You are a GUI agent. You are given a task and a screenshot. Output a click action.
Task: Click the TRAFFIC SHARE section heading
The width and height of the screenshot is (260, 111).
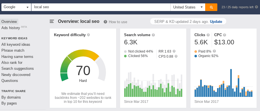pyautogui.click(x=14, y=91)
